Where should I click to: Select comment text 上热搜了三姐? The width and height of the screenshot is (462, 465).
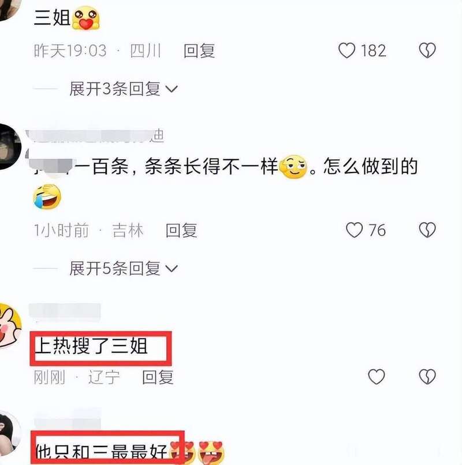pyautogui.click(x=91, y=346)
